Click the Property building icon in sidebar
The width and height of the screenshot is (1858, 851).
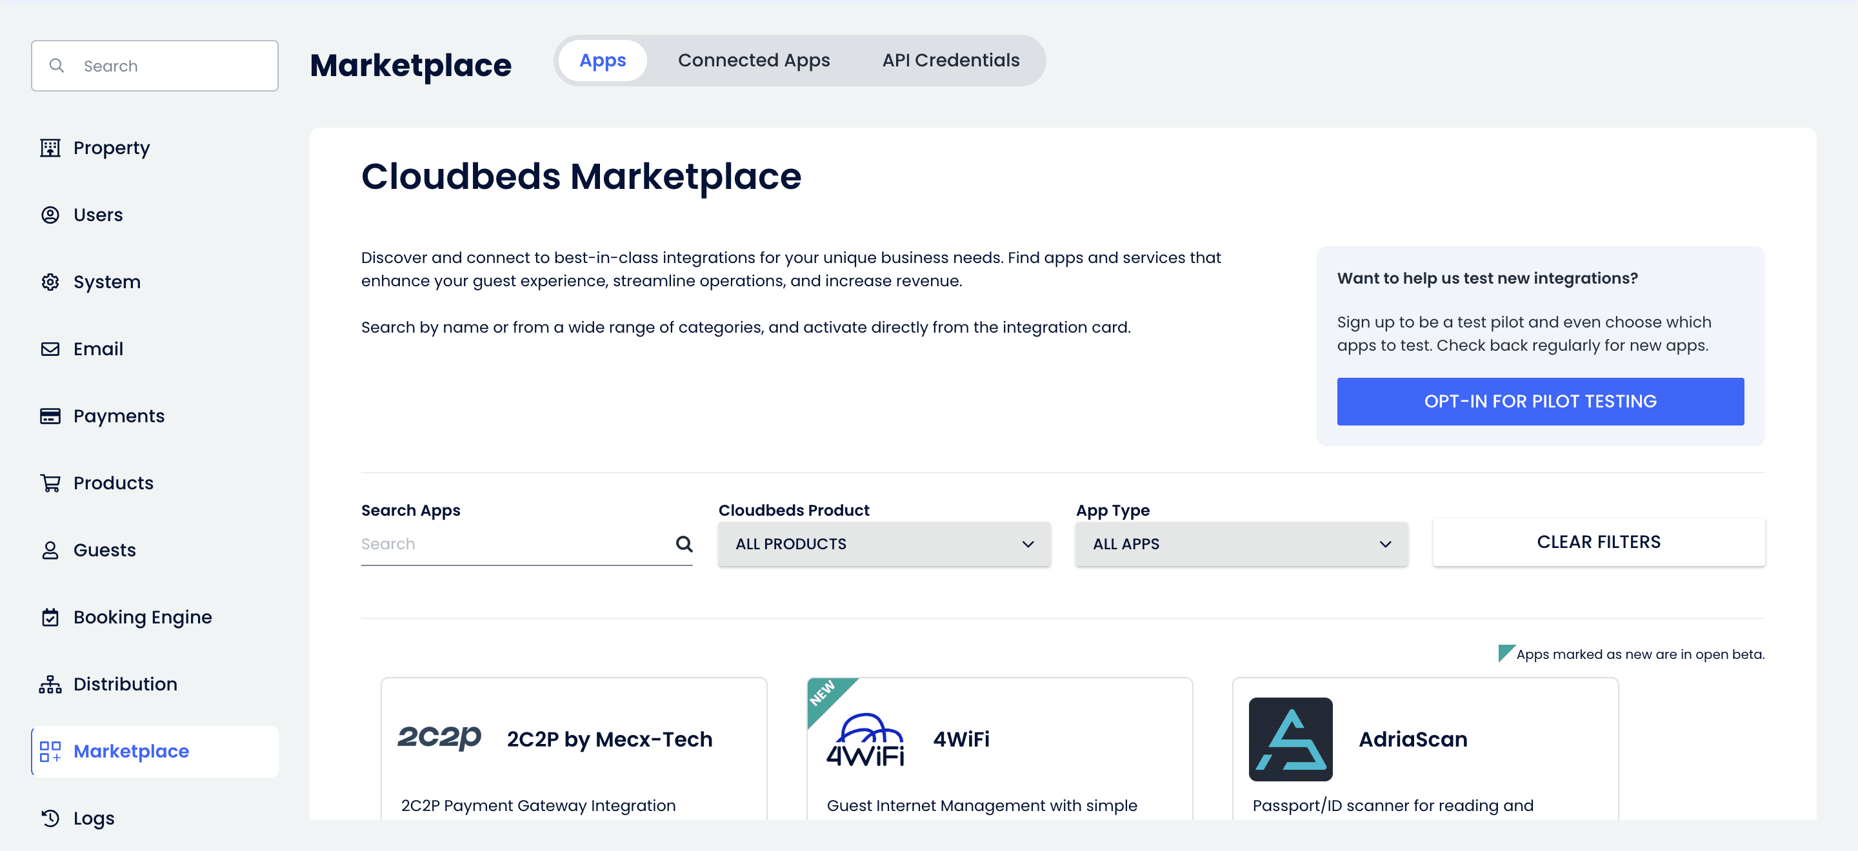pos(50,148)
